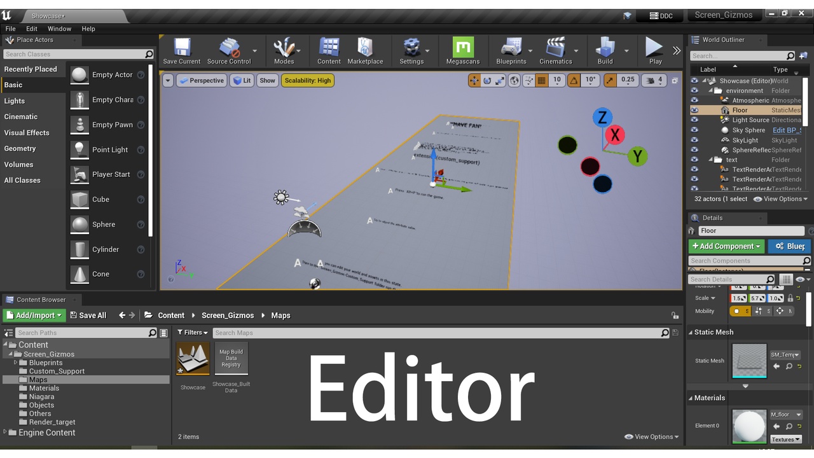The height and width of the screenshot is (458, 814).
Task: Select the Lights category in Place Actors
Action: [x=15, y=101]
